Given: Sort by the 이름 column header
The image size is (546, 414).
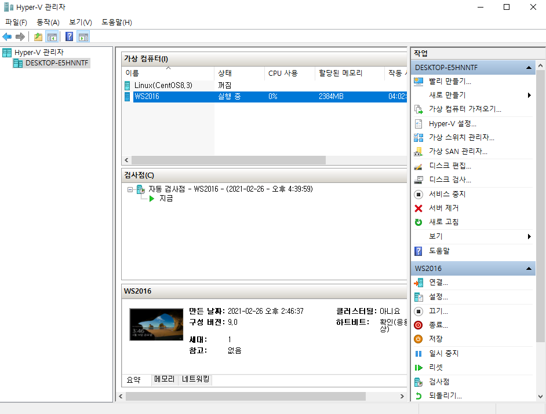Looking at the screenshot, I should (x=168, y=73).
